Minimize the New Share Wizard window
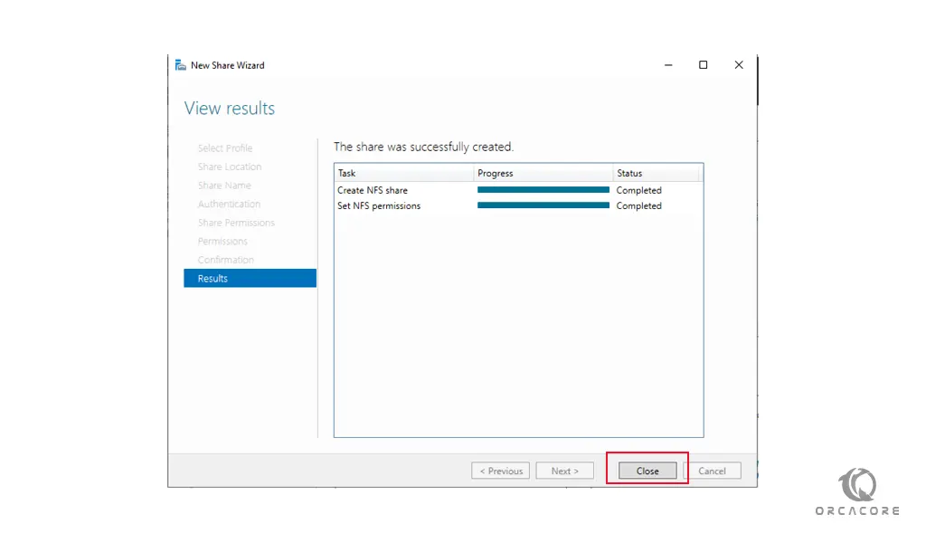 click(x=668, y=65)
